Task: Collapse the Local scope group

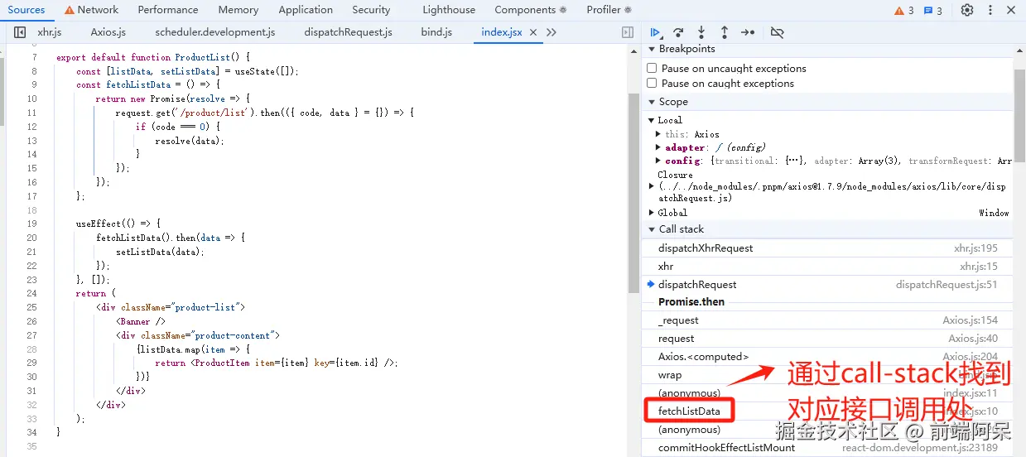Action: click(652, 120)
